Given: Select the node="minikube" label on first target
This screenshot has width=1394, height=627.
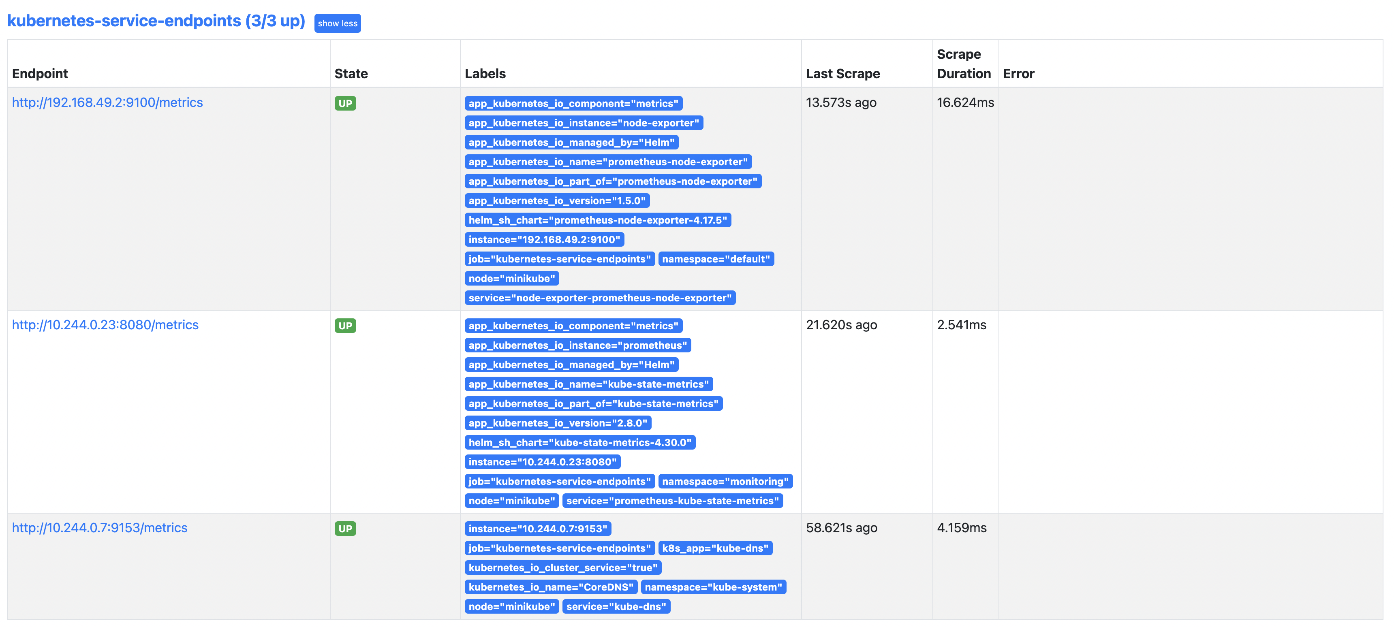Looking at the screenshot, I should 511,278.
